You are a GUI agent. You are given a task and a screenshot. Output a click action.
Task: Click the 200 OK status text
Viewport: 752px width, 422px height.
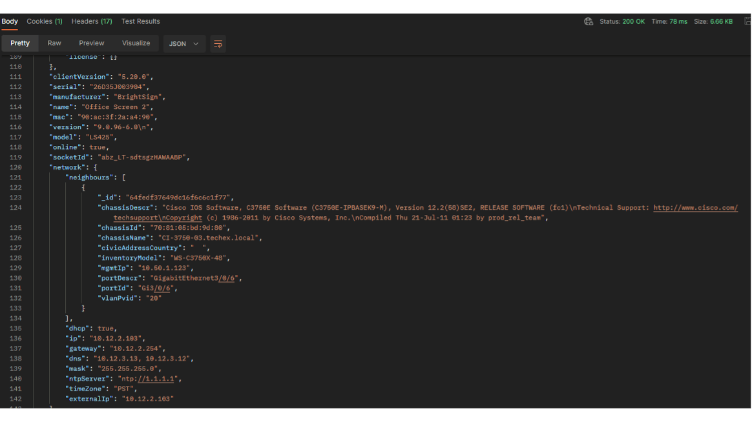633,21
